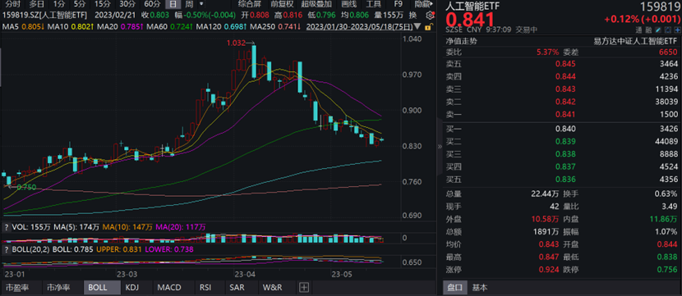
Task: Click the square icon beside the pencil icon
Action: tap(668, 30)
